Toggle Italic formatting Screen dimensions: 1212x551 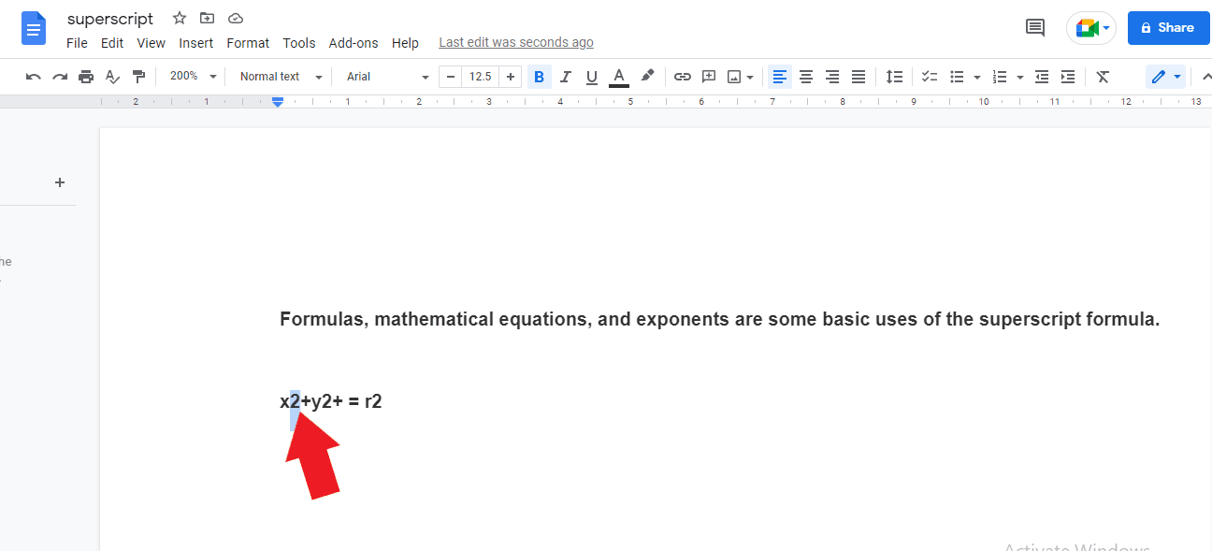(565, 77)
